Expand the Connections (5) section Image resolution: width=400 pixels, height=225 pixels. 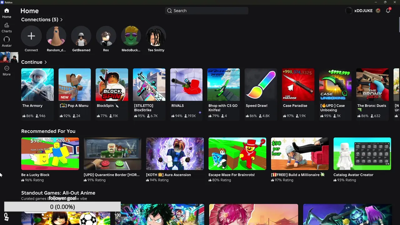click(42, 19)
